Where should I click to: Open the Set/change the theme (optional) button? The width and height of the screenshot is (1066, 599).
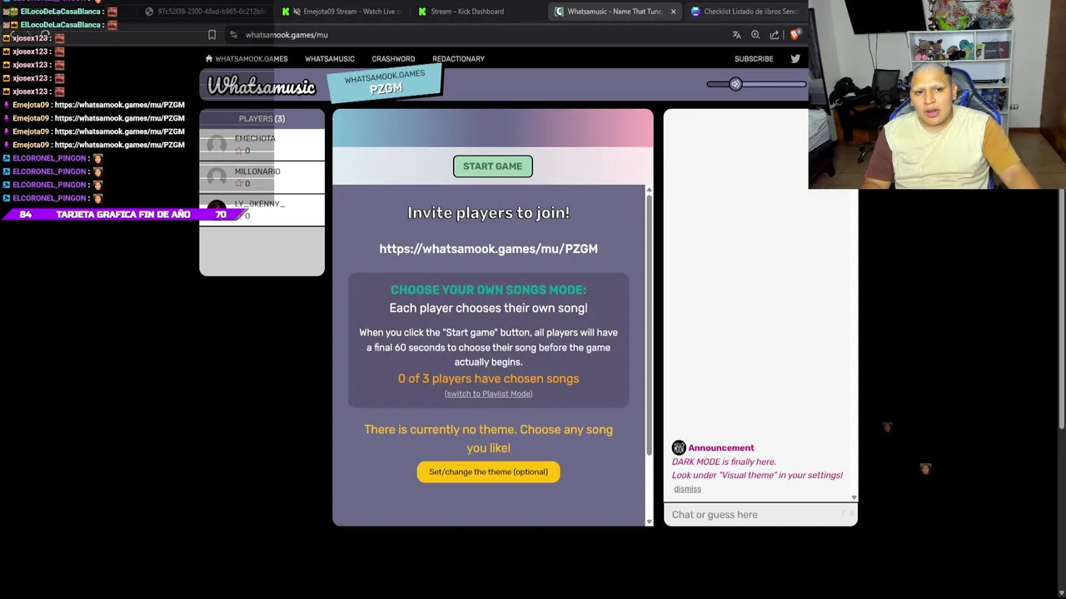point(488,472)
